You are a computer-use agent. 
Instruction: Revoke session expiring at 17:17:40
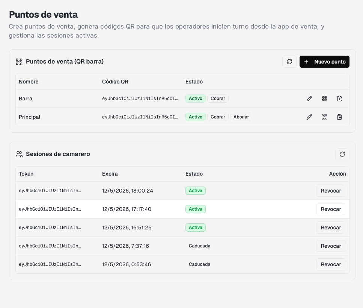click(331, 209)
